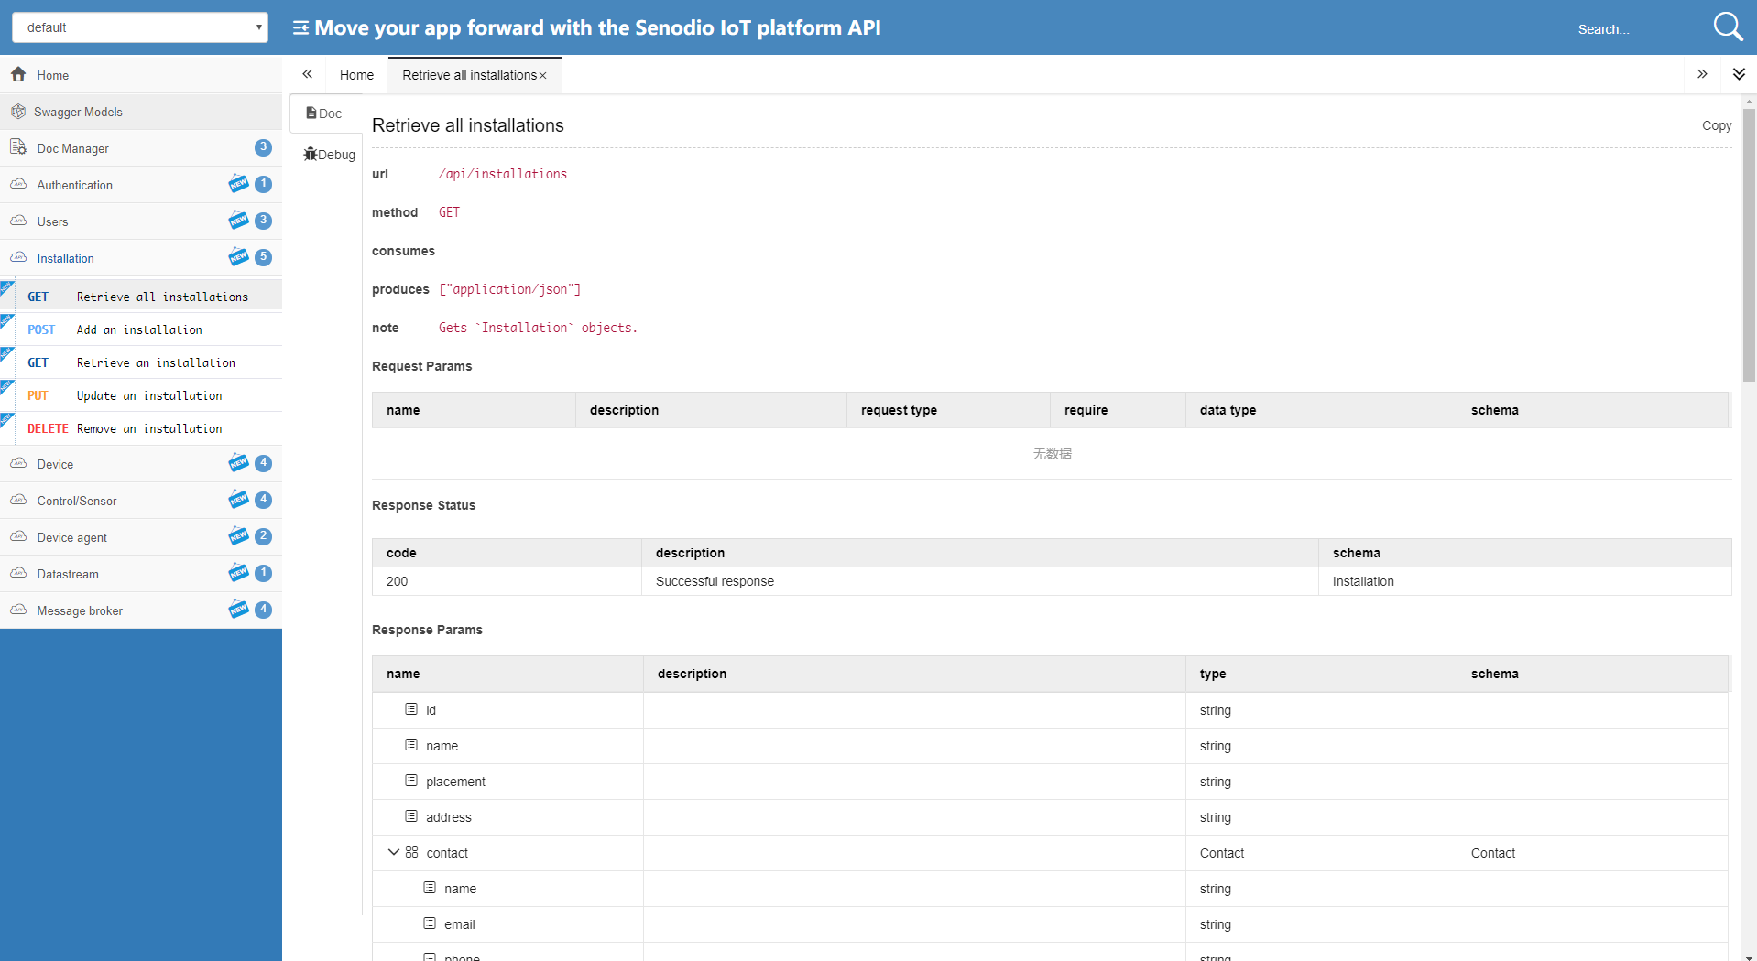1757x961 pixels.
Task: Click the hamburger icon in the header
Action: tap(300, 27)
